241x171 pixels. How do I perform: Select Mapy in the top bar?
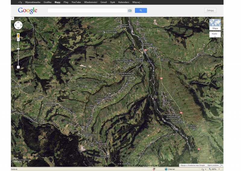(x=58, y=2)
